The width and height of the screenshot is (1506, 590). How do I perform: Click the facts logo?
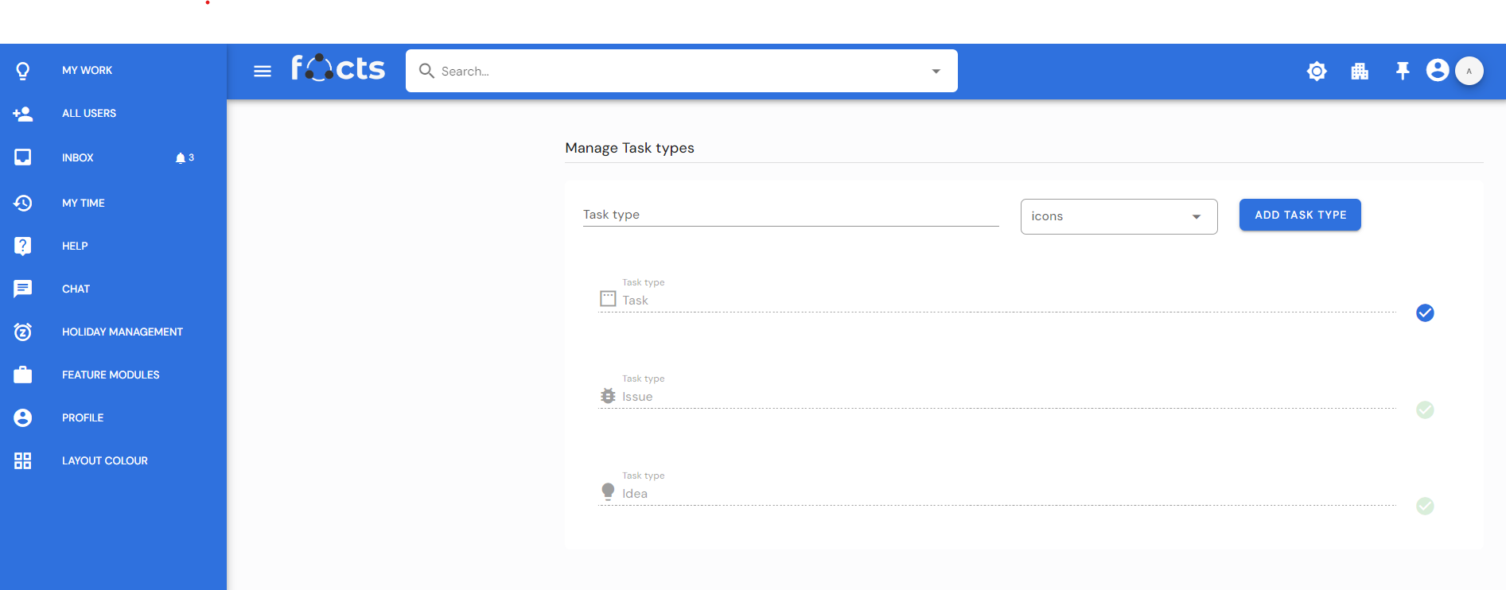(x=338, y=69)
